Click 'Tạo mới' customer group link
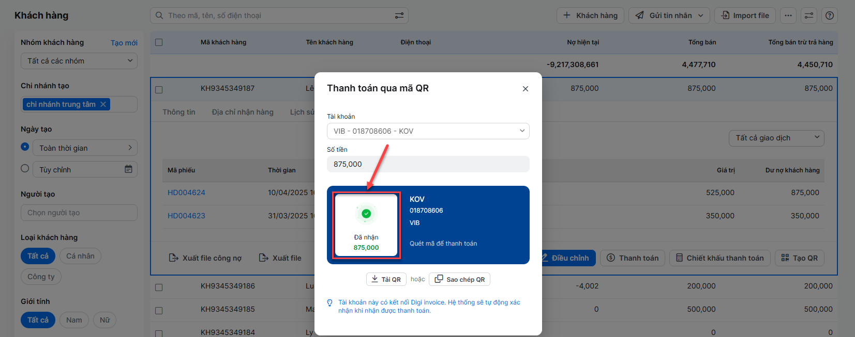The image size is (855, 337). pos(124,43)
